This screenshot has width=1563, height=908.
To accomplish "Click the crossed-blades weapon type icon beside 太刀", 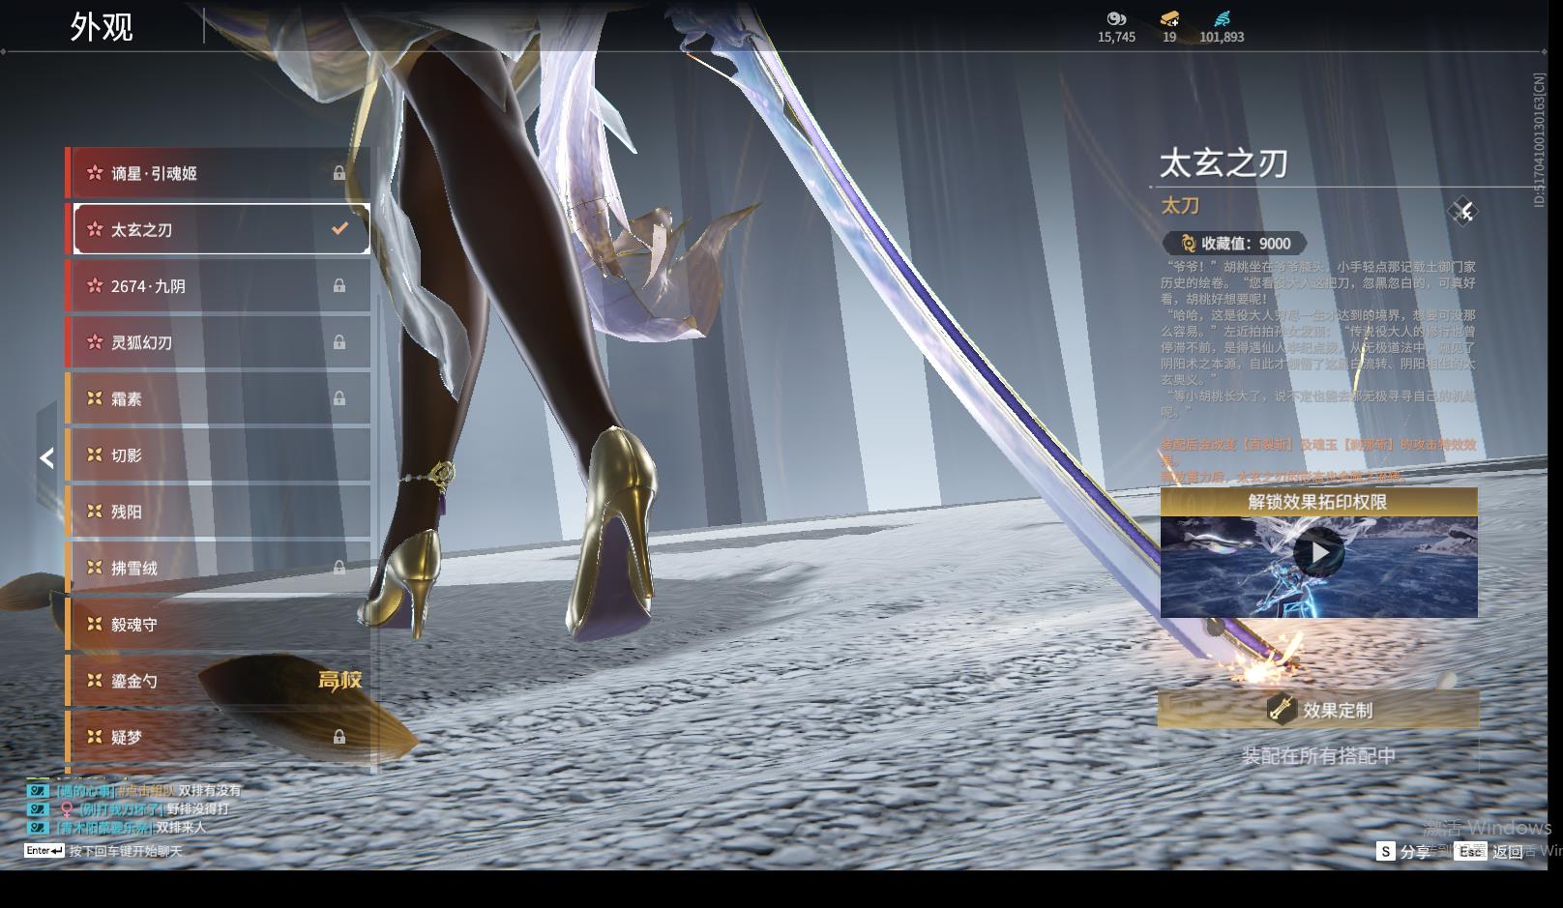I will (x=1462, y=212).
